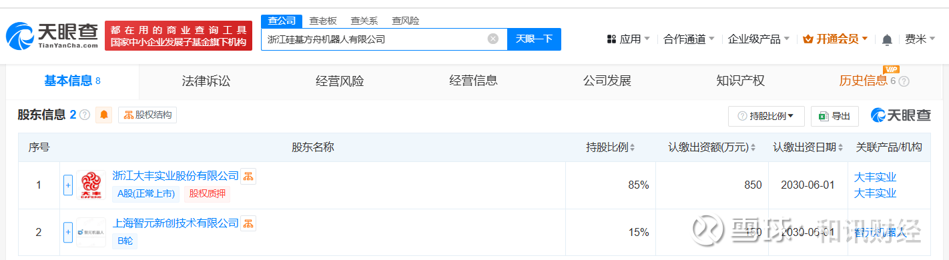Open the 持股比例 dropdown button
Viewport: 949px width, 260px height.
tap(766, 116)
